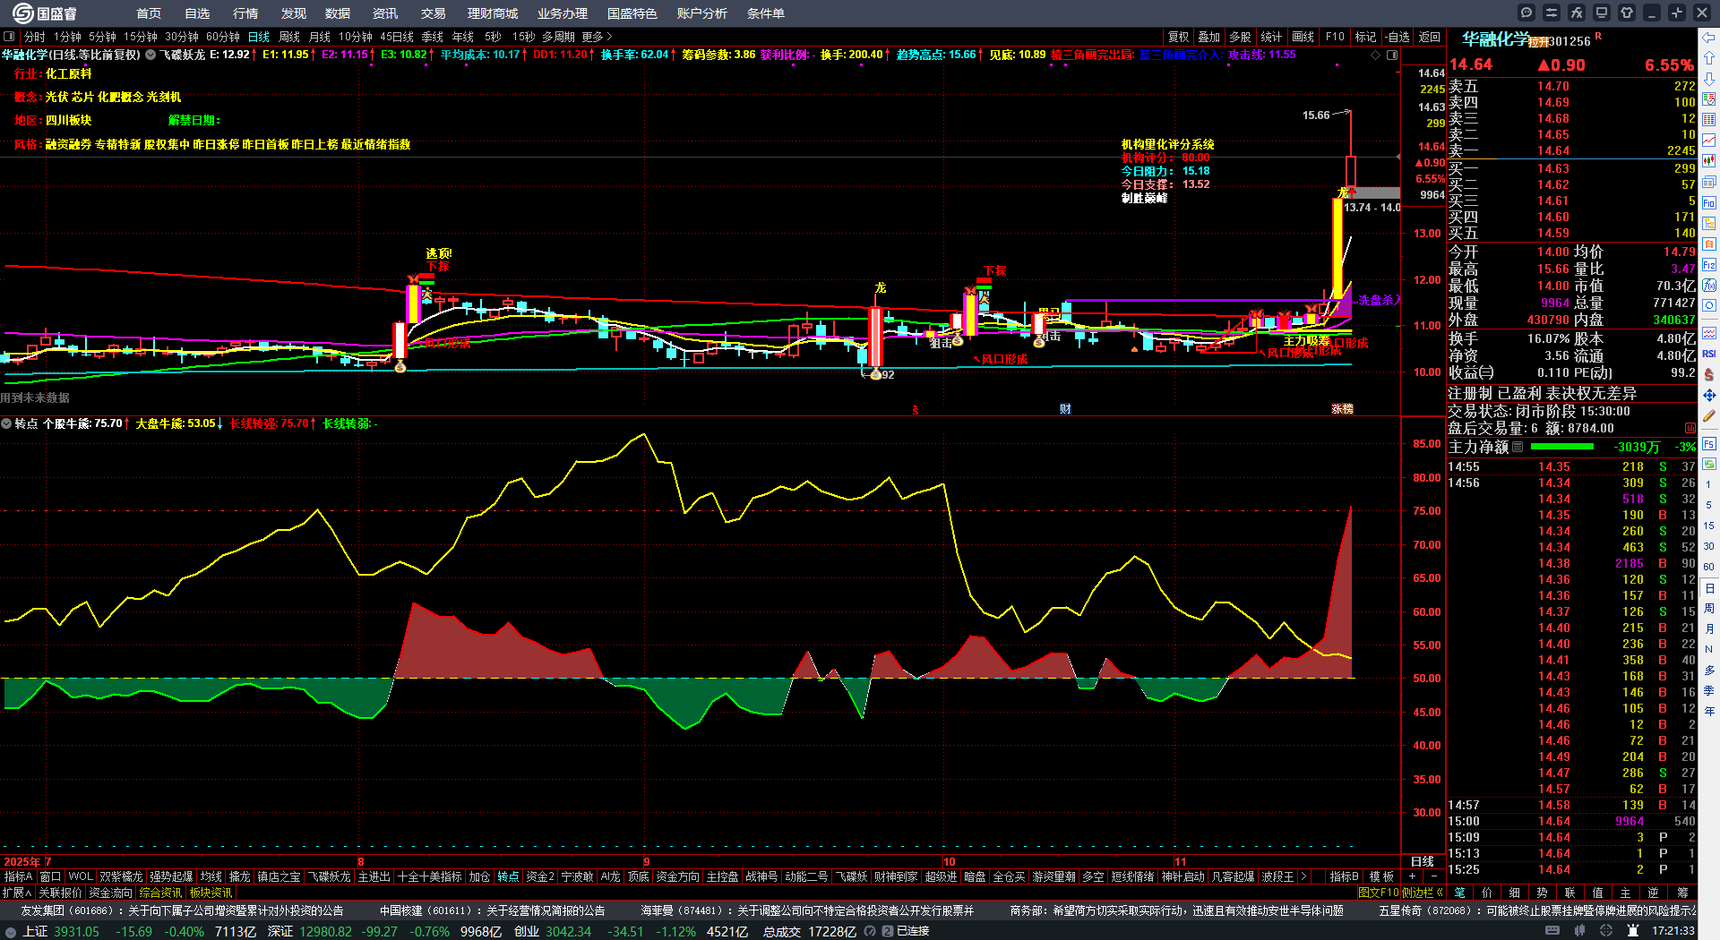Click the blue four-arrow move icon
The width and height of the screenshot is (1720, 940).
(x=1709, y=395)
